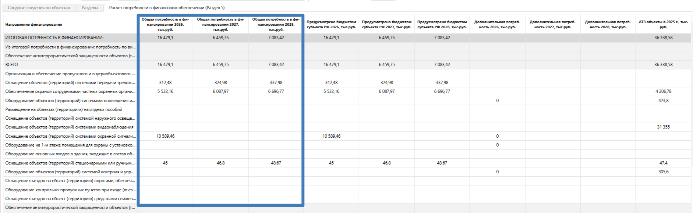This screenshot has width=693, height=213.
Task: Select 'Оборудование на 1-м этаже помещения для охраны' row
Action: (x=70, y=145)
